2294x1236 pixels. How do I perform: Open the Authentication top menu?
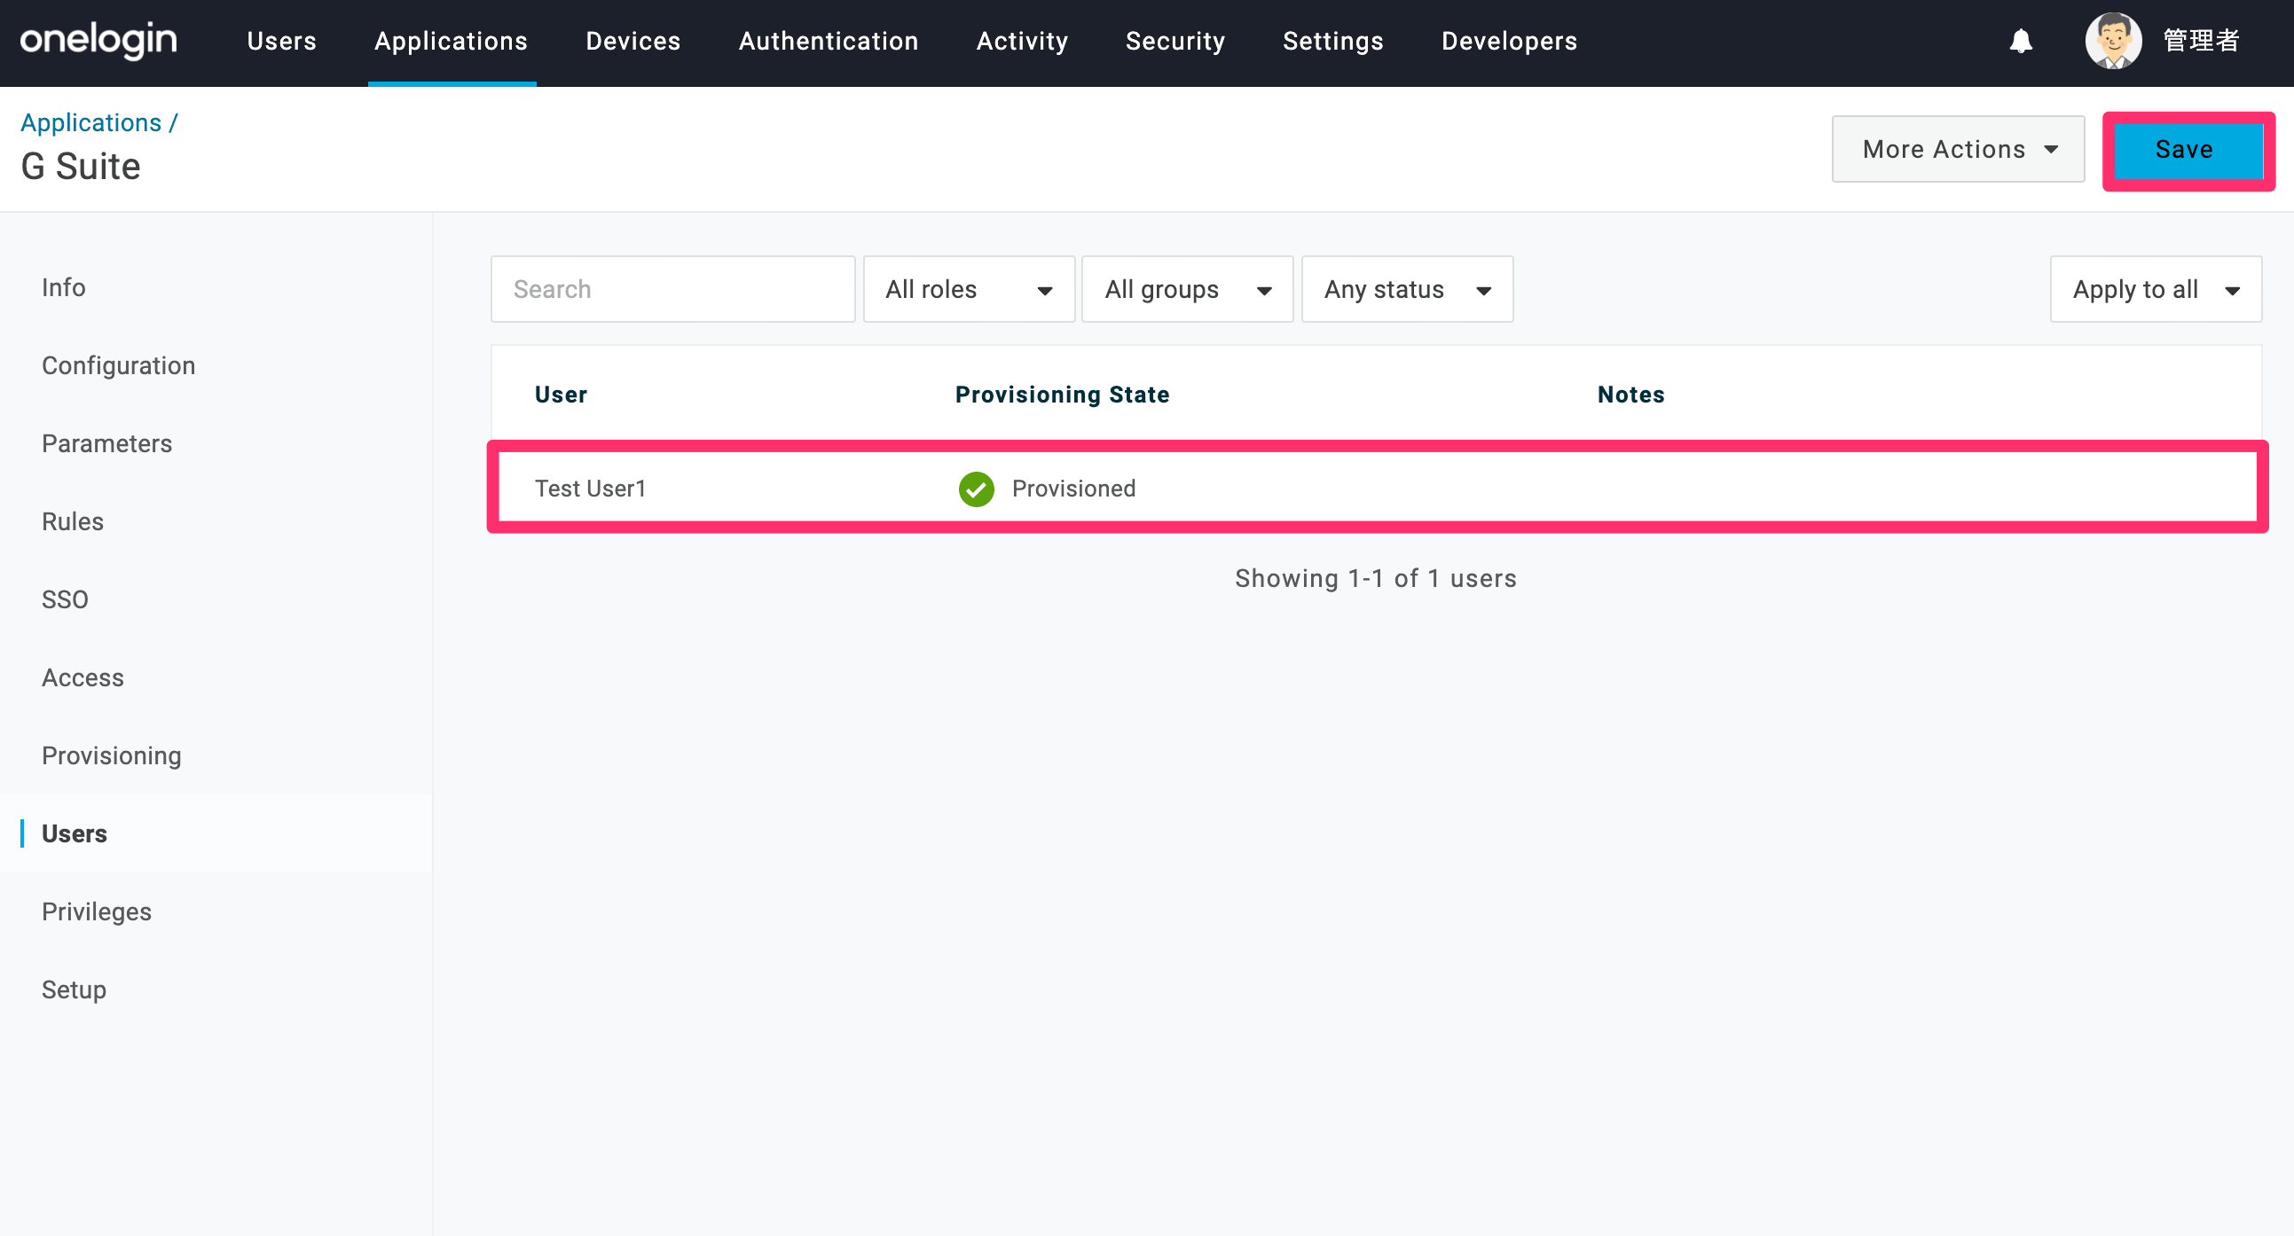829,41
